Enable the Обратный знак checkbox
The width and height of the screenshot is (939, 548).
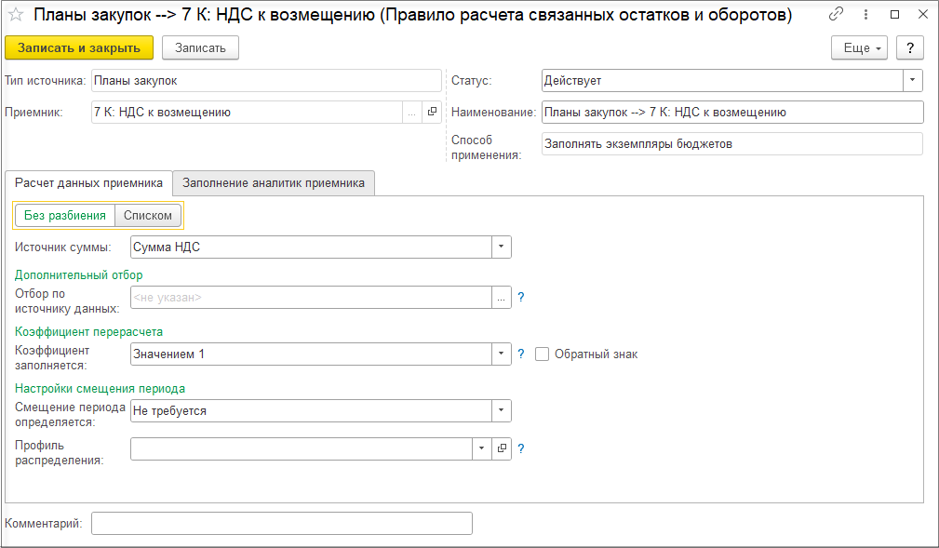[x=543, y=354]
